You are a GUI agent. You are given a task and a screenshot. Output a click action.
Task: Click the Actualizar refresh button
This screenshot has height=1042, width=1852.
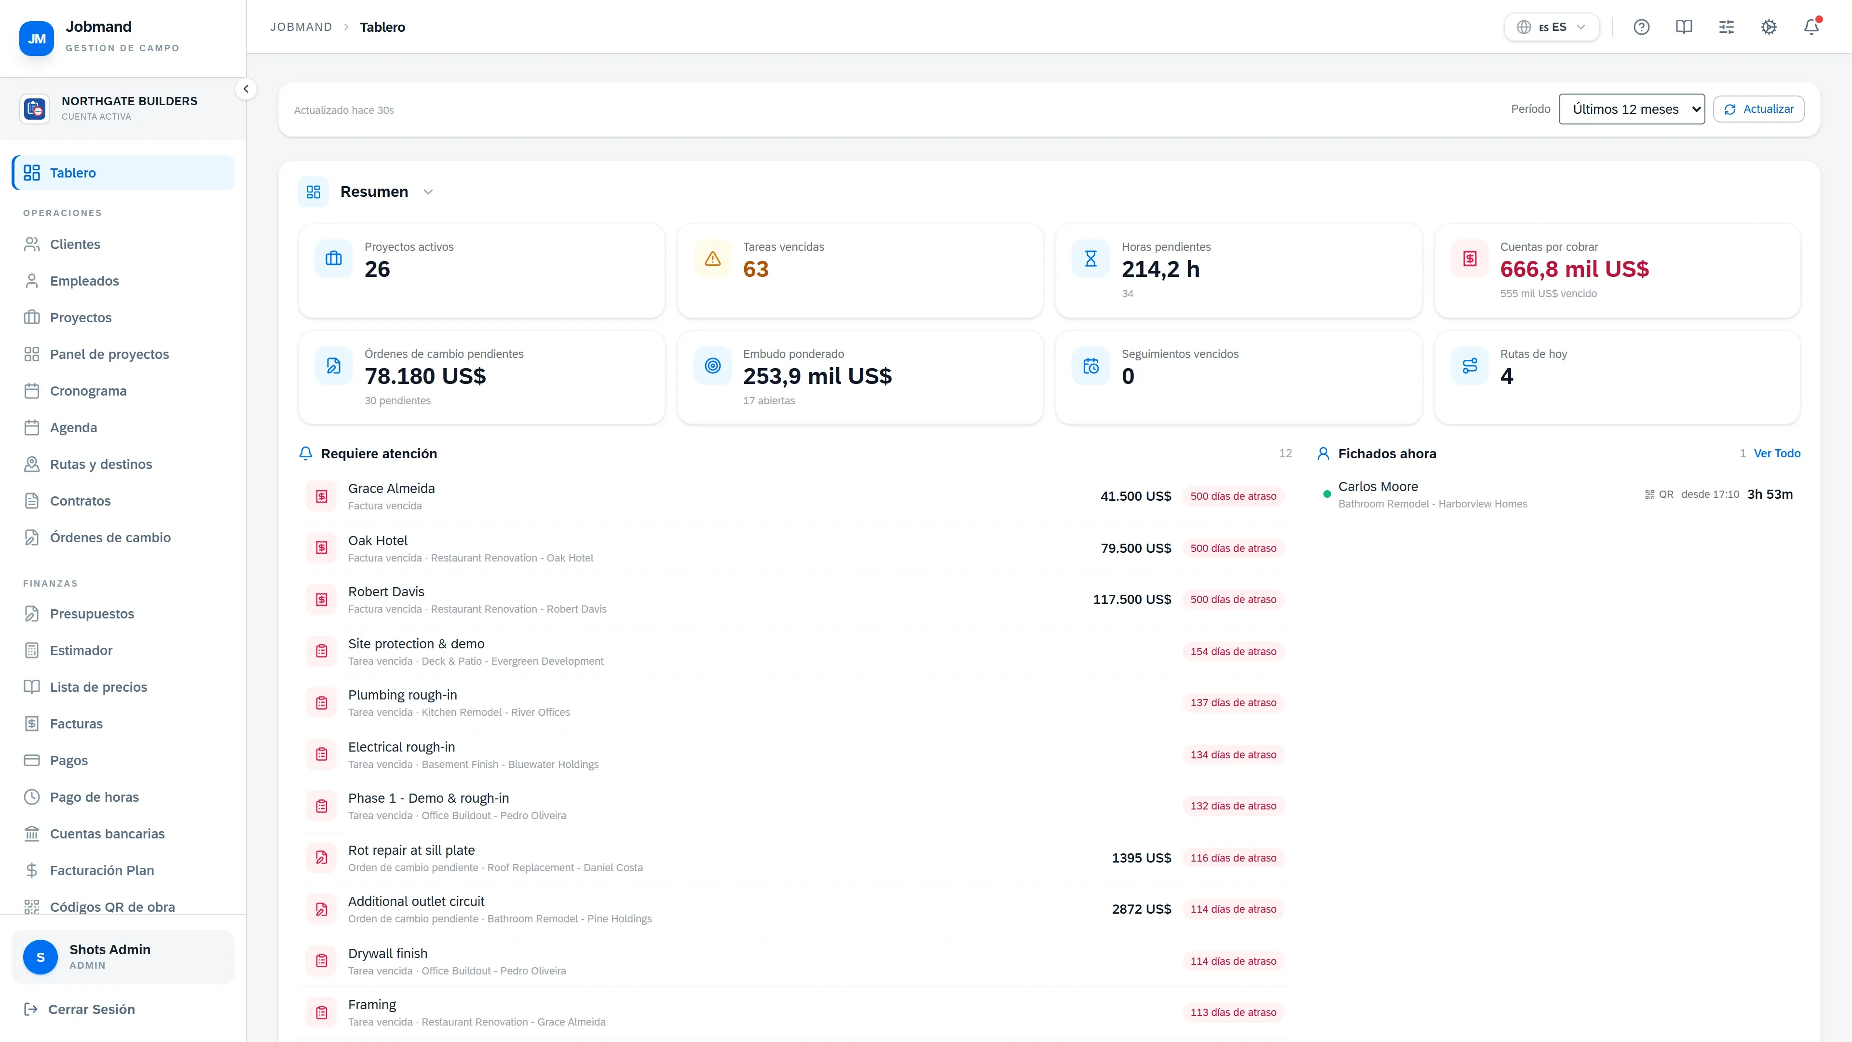tap(1758, 110)
